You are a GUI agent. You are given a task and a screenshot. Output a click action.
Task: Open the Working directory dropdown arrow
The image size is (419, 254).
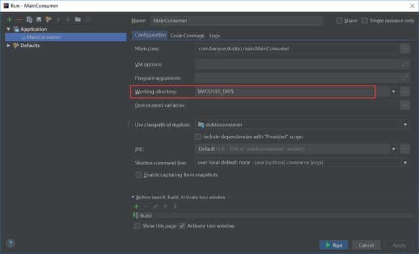pyautogui.click(x=393, y=91)
